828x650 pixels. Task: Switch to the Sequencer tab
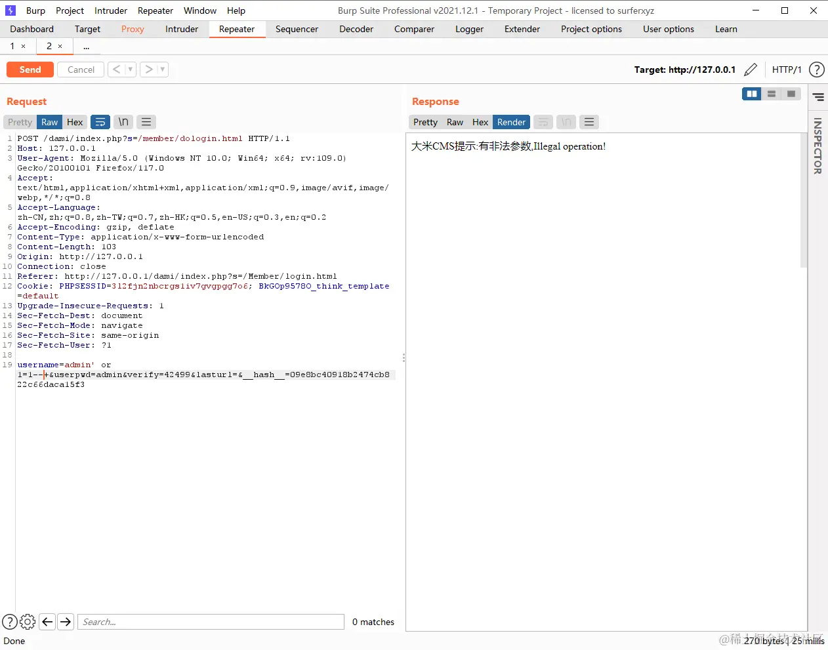click(297, 29)
